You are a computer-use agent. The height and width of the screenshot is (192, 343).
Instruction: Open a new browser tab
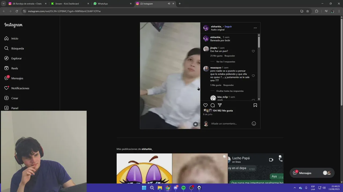tap(180, 4)
